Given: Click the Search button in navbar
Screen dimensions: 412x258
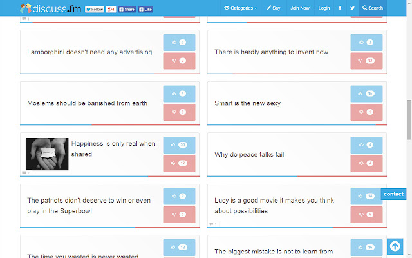Looking at the screenshot, I should pyautogui.click(x=373, y=8).
